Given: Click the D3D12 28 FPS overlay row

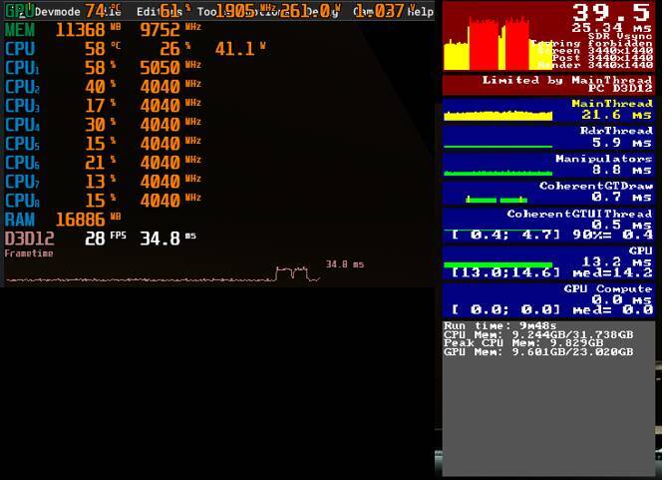Looking at the screenshot, I should [x=101, y=239].
